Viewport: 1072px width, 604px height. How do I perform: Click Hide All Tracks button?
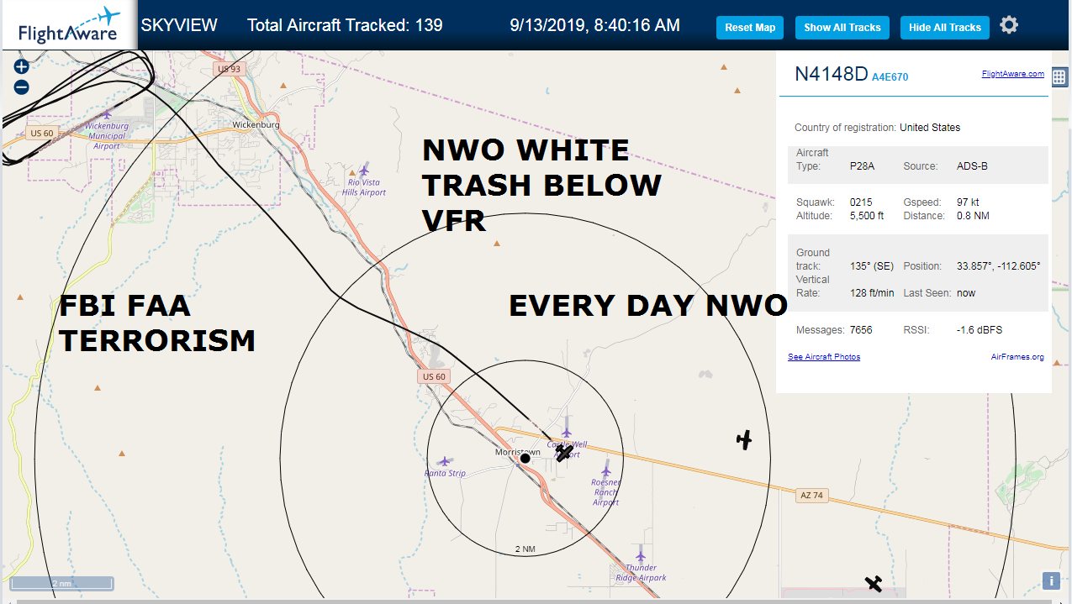(944, 28)
